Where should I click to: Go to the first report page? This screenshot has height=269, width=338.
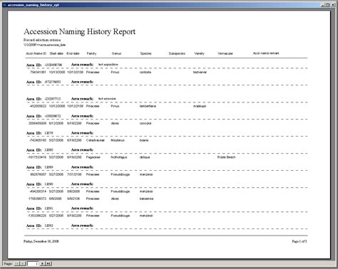pos(17,263)
